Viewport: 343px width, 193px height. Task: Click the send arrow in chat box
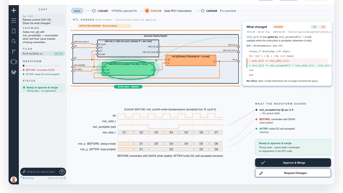[62, 172]
